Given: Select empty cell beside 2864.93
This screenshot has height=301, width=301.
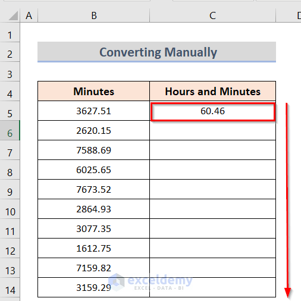Looking at the screenshot, I should tap(212, 209).
